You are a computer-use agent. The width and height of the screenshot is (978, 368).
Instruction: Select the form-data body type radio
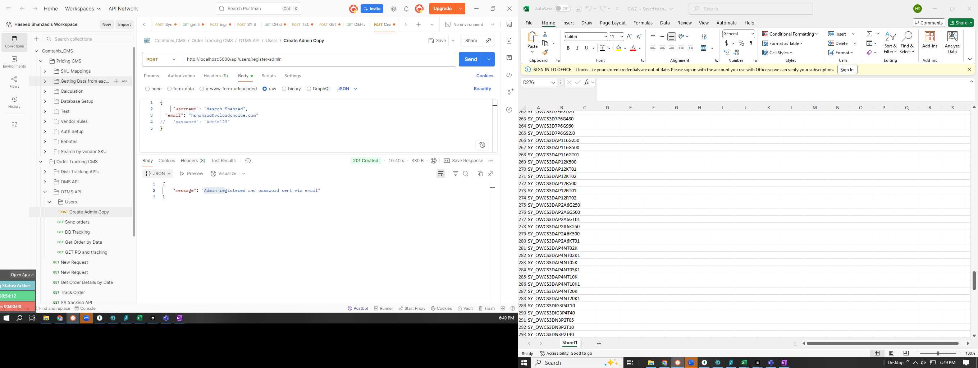click(x=169, y=89)
